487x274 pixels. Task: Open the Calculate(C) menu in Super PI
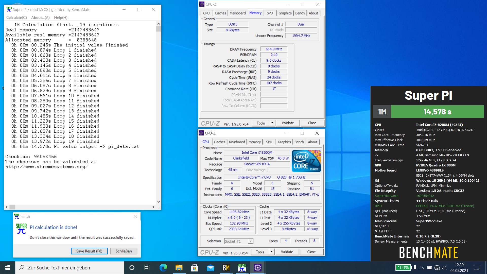click(16, 18)
